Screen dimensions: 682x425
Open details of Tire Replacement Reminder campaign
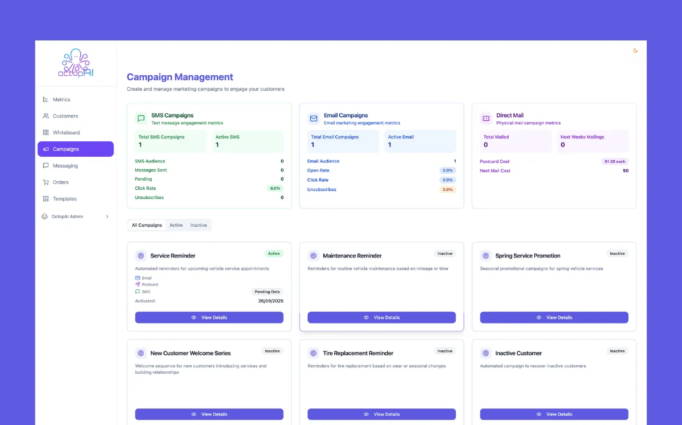pyautogui.click(x=381, y=414)
